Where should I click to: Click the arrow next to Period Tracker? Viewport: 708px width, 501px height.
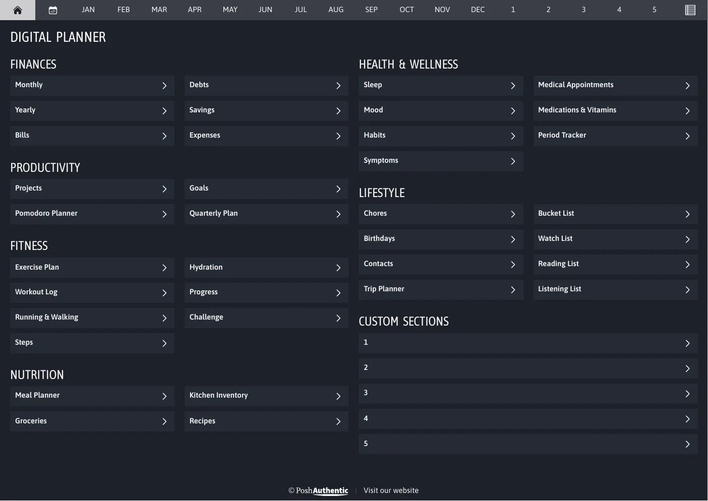[687, 136]
